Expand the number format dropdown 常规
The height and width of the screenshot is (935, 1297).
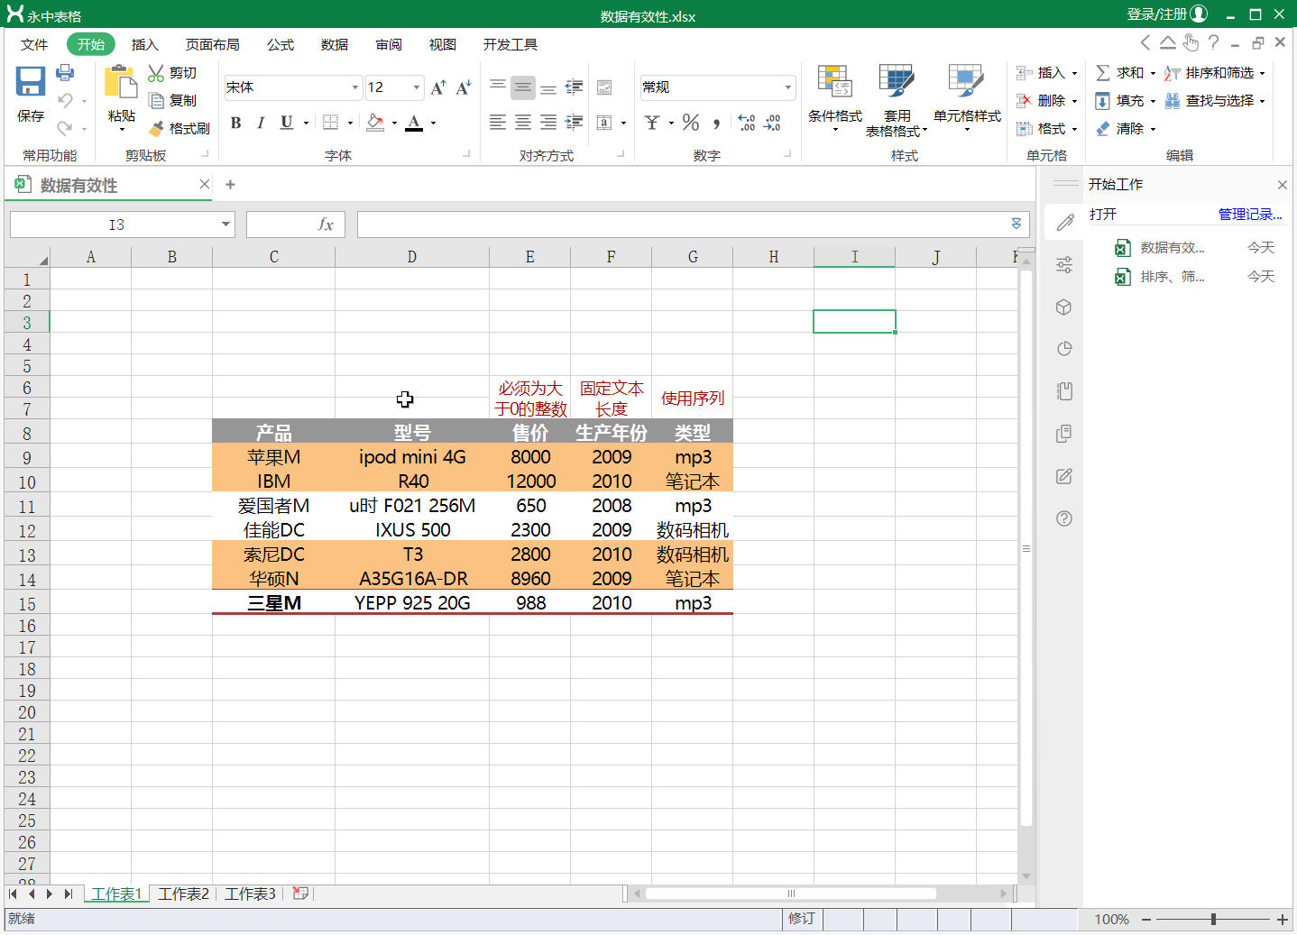pos(787,87)
